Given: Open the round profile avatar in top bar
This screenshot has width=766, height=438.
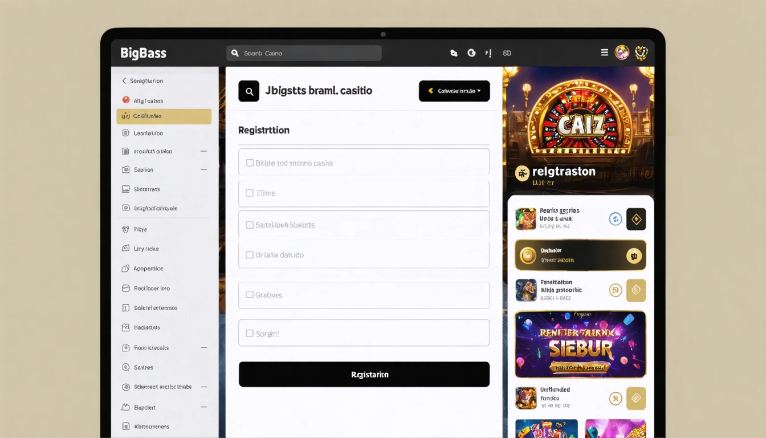Looking at the screenshot, I should (x=622, y=53).
